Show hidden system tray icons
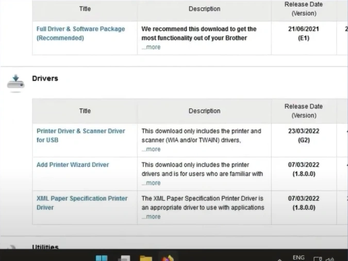The width and height of the screenshot is (348, 261). click(280, 259)
